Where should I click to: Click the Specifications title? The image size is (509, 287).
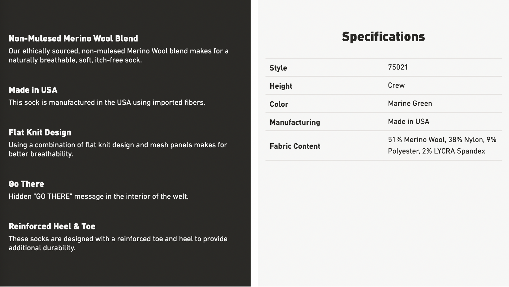point(383,37)
